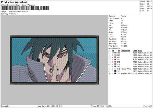Viewport: 153px width, 108px height.
Task: Click the 'Code' column header
Action: point(135,51)
